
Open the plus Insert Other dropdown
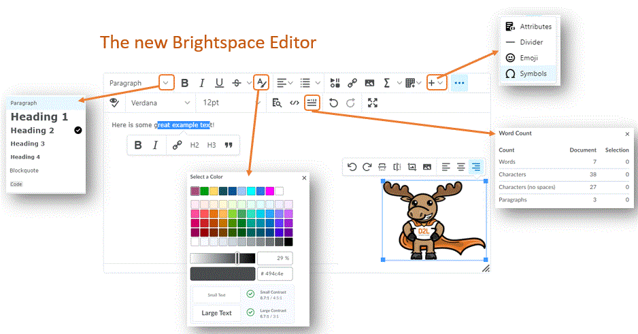coord(436,82)
